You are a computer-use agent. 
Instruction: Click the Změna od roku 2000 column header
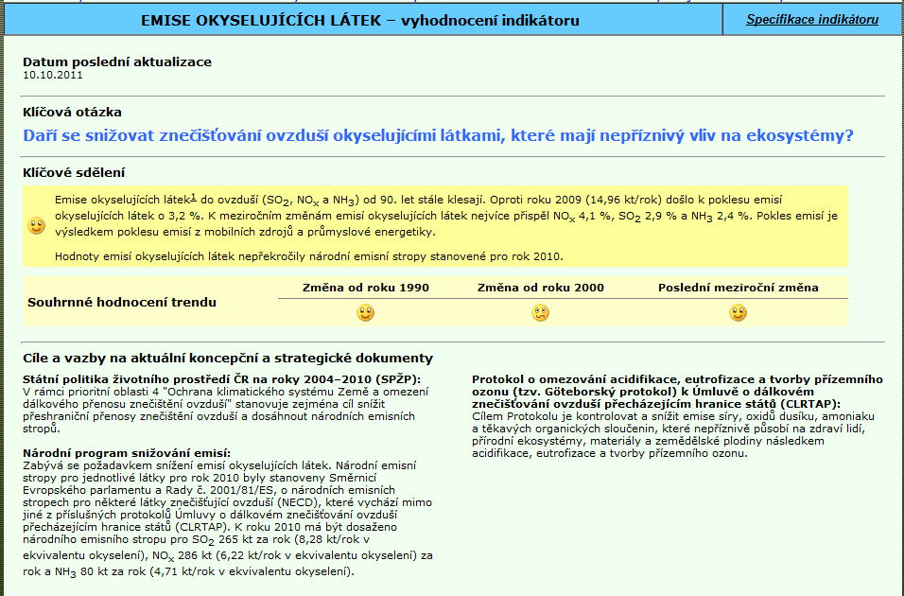tap(540, 288)
